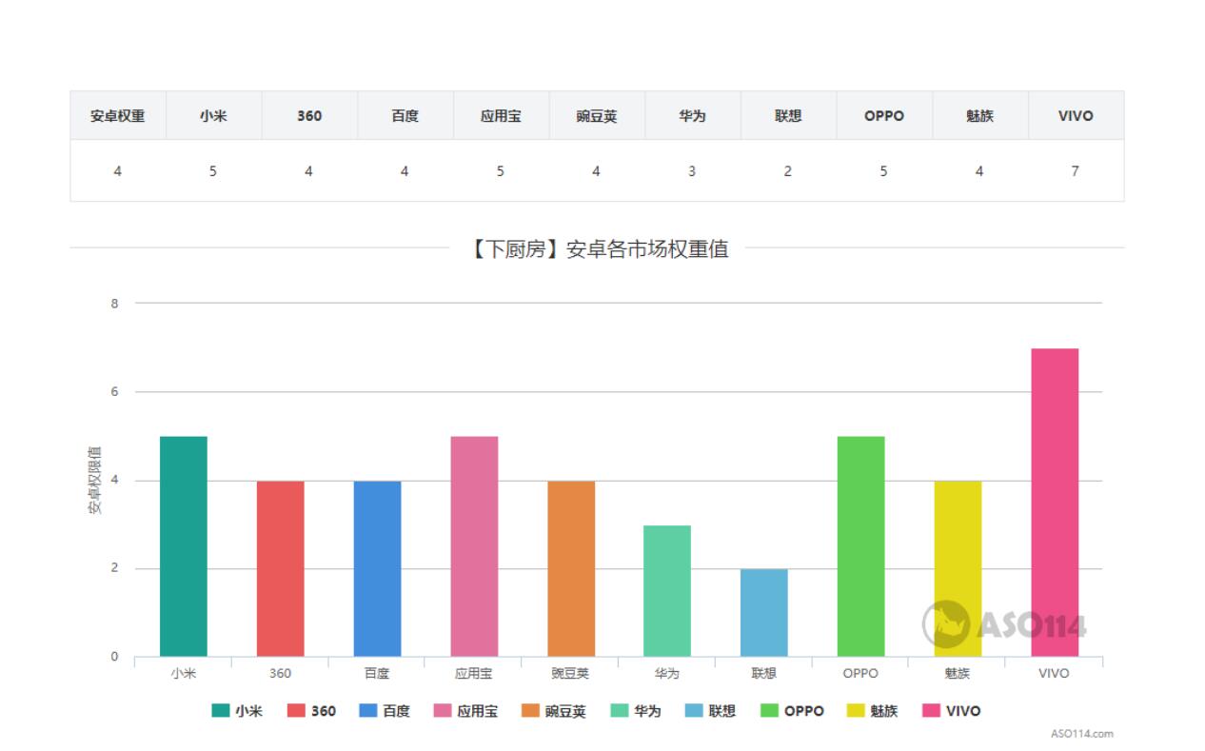Click the 联想 x-axis label
The image size is (1205, 751).
tap(764, 673)
